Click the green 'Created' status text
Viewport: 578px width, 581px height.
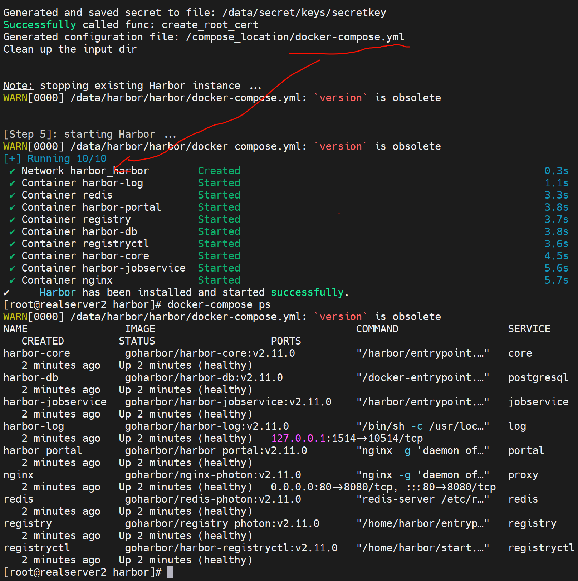[x=219, y=171]
